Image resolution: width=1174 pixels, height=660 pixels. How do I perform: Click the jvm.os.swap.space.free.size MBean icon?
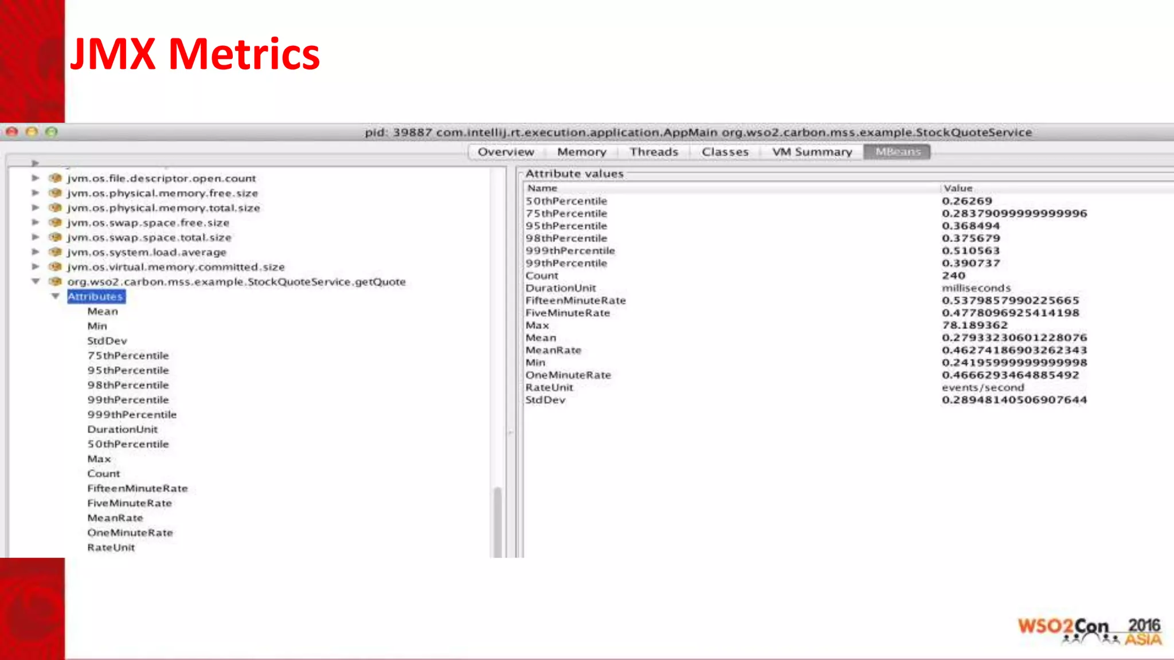(56, 222)
